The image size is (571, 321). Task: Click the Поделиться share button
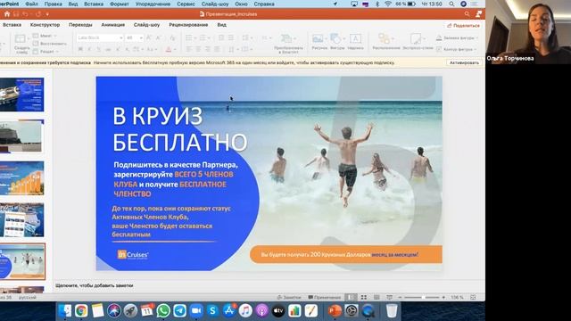pyautogui.click(x=463, y=26)
